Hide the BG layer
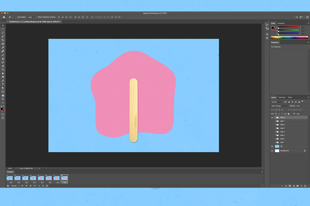 (272, 146)
